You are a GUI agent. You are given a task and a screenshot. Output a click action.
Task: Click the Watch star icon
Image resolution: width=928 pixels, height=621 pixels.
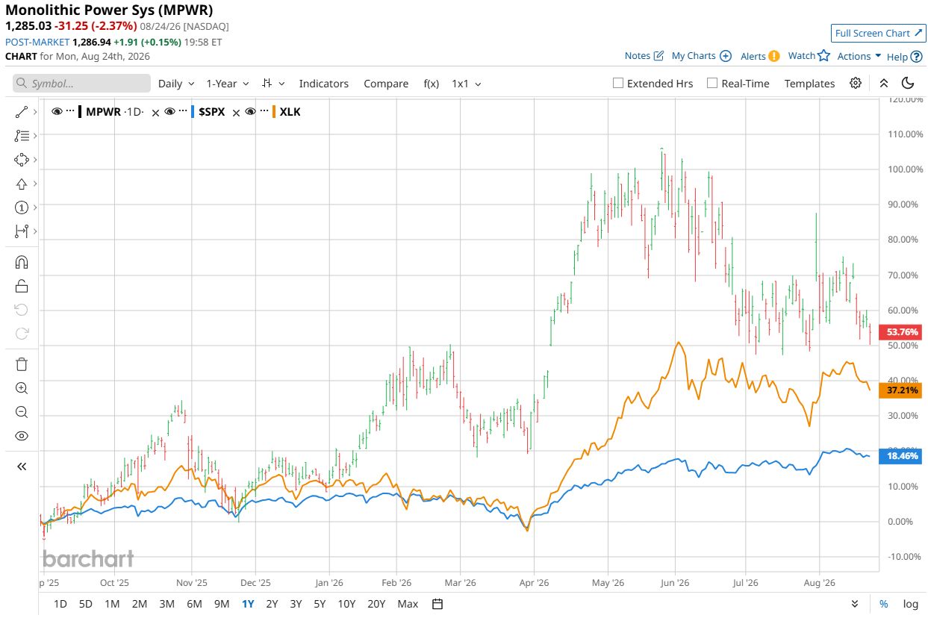(x=823, y=55)
